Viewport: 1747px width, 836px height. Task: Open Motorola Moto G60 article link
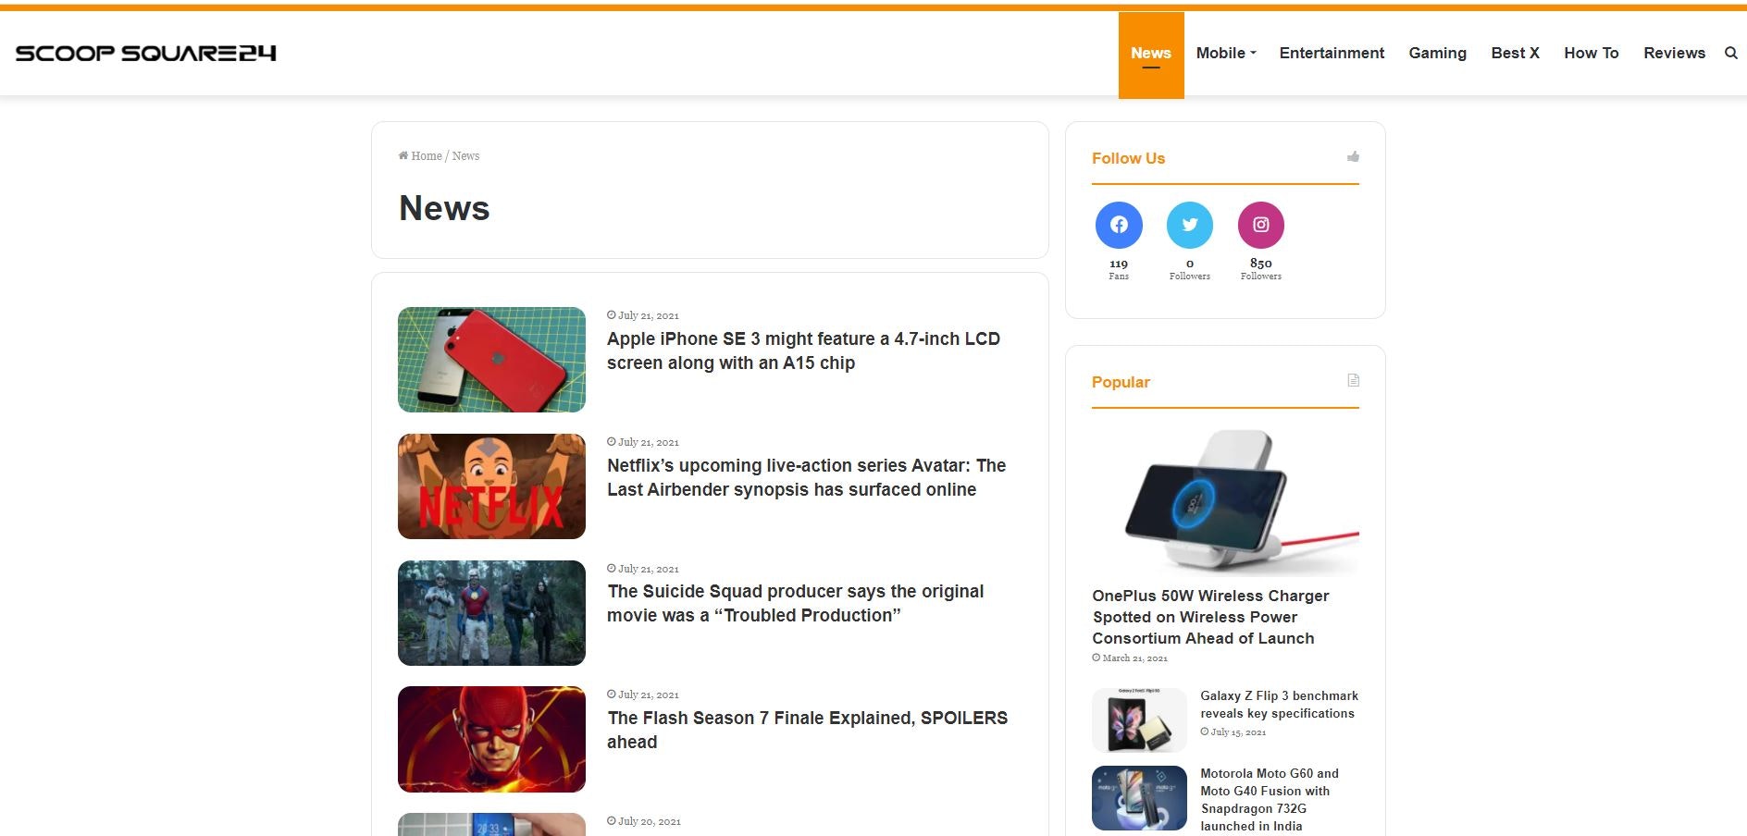coord(1270,800)
